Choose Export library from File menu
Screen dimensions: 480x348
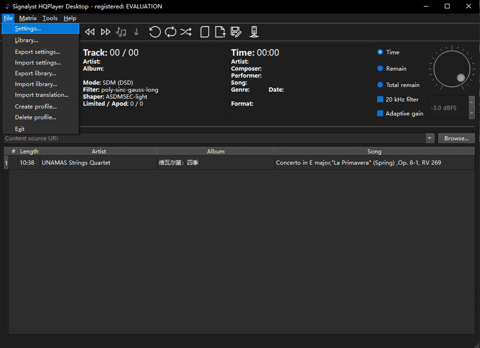[36, 73]
